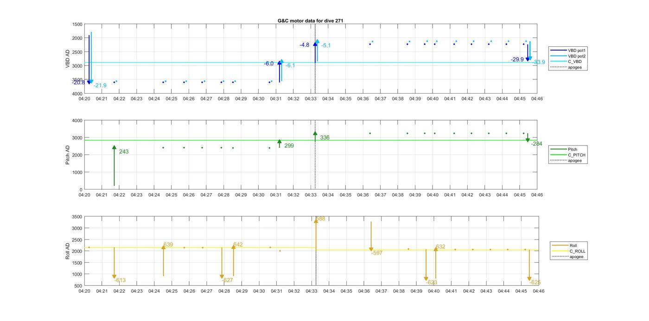Screen dimensions: 649x321
Task: Click the '299' pitch data label
Action: coord(289,145)
